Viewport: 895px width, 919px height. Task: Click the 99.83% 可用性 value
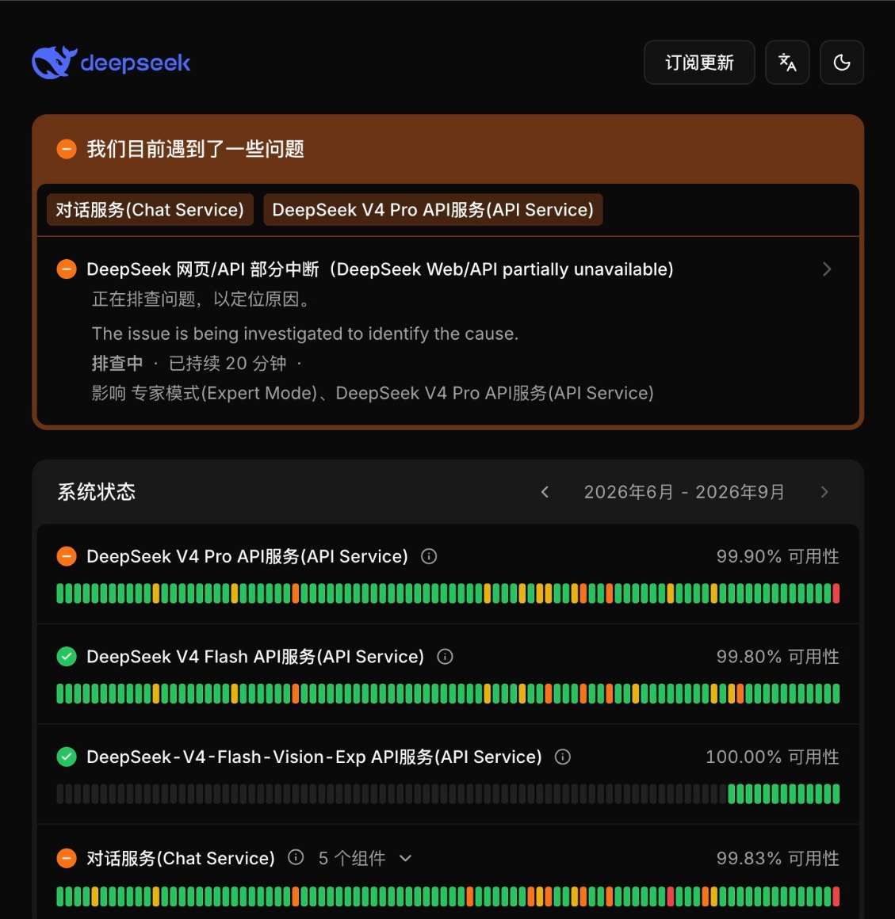[x=778, y=858]
